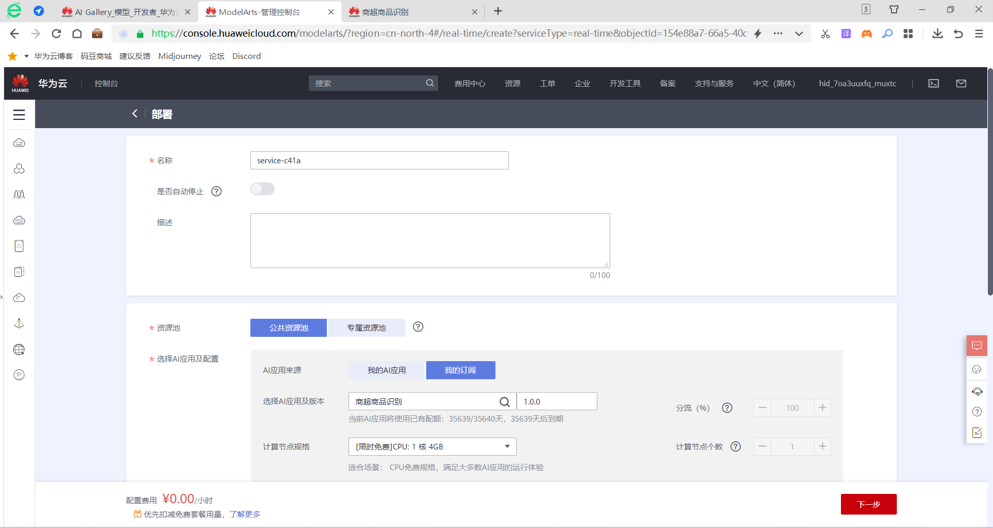
Task: Expand the address bar more-options chevron
Action: click(x=799, y=34)
